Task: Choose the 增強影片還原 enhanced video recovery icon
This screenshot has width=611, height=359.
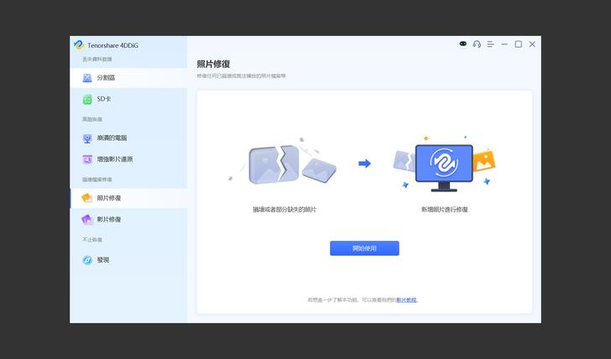Action: 87,159
